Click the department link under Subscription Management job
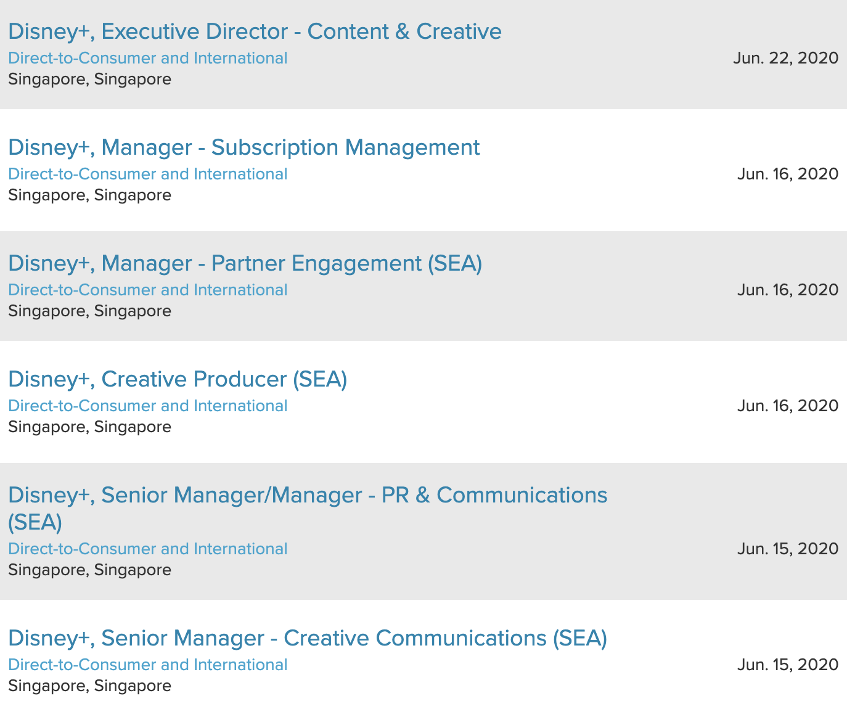 click(x=147, y=174)
